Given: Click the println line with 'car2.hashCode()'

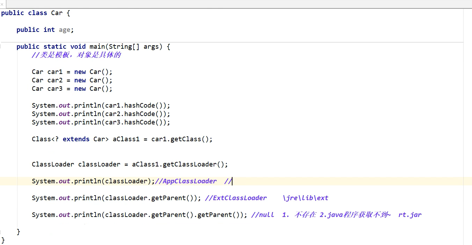Looking at the screenshot, I should click(x=101, y=114).
